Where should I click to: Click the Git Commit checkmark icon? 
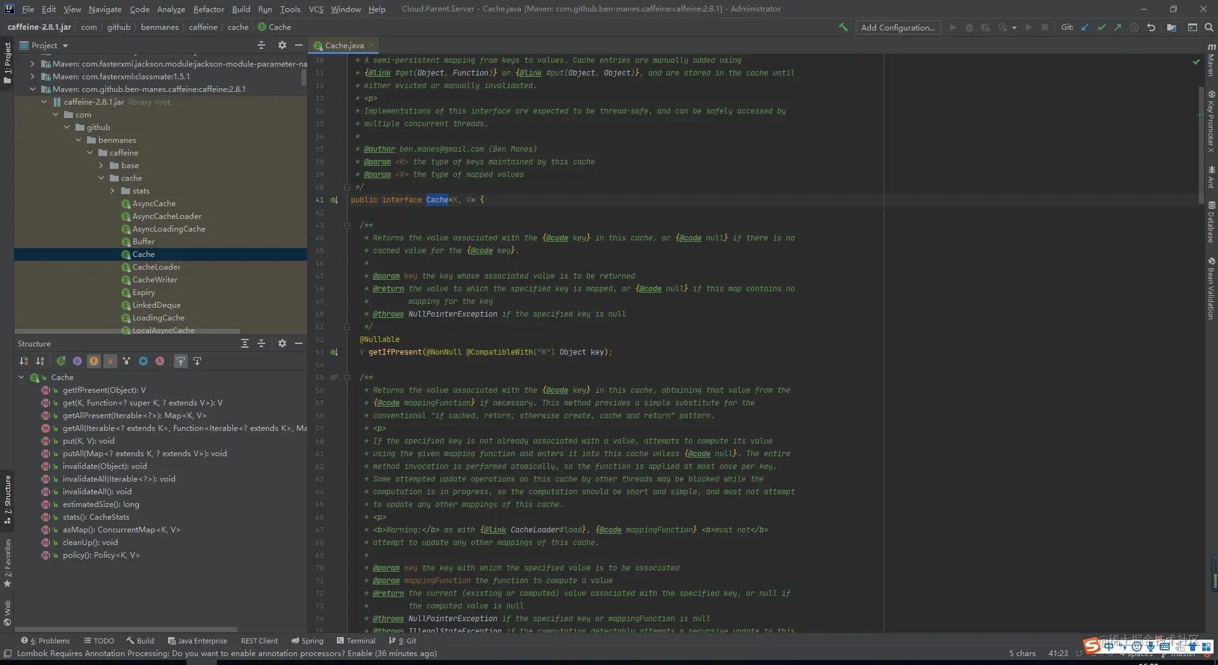(x=1101, y=27)
